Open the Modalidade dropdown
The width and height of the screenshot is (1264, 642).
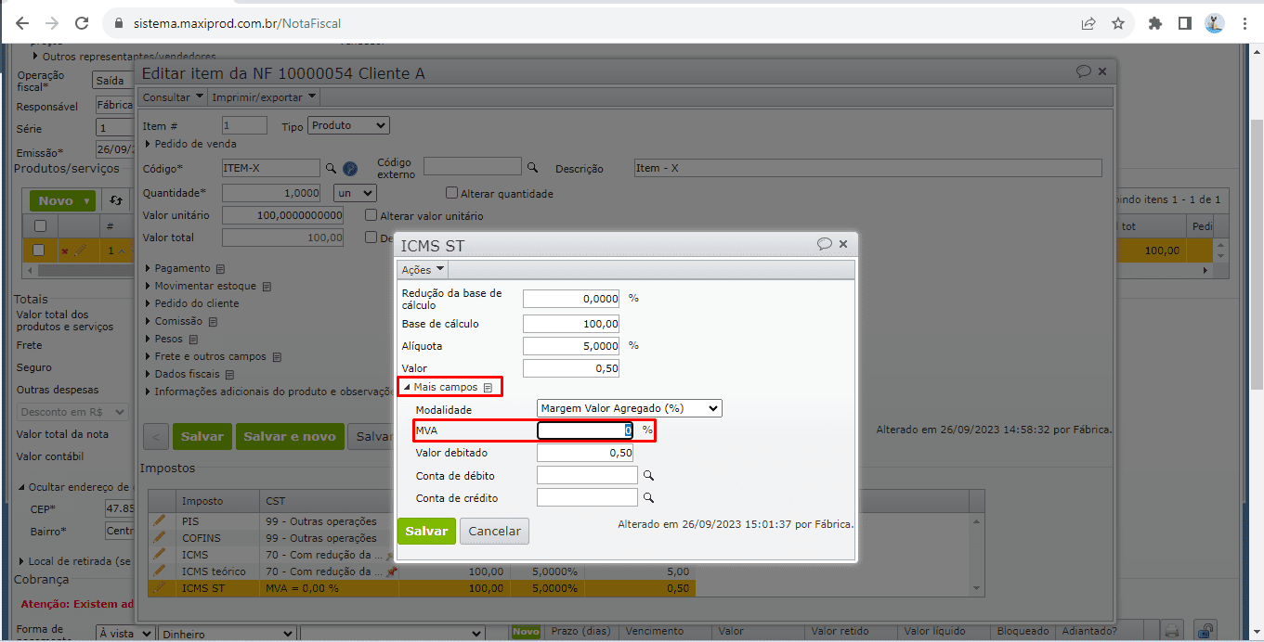pyautogui.click(x=630, y=408)
